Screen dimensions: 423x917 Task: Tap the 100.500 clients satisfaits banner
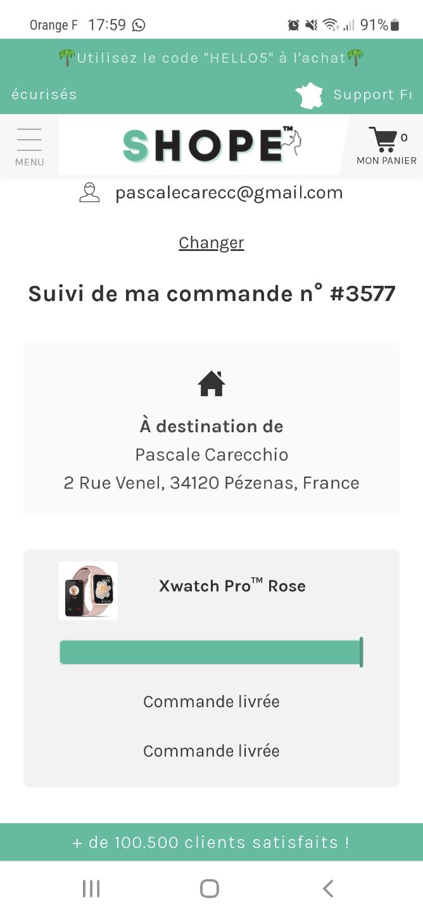coord(211,842)
